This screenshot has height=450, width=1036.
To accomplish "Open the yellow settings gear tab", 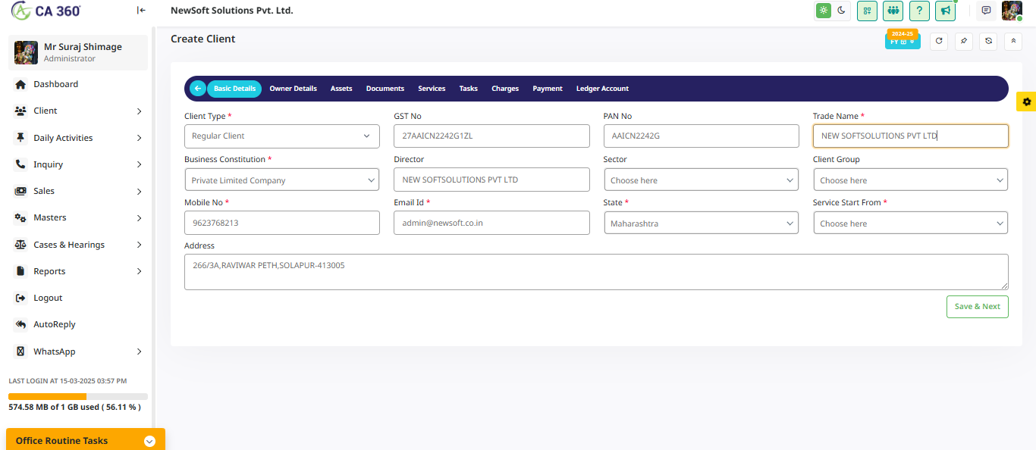I will [1026, 102].
